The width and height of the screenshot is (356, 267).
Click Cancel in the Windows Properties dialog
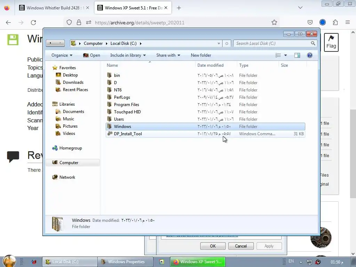click(241, 246)
